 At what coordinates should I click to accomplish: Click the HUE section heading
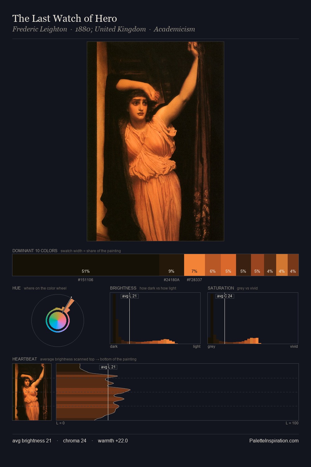pyautogui.click(x=16, y=288)
